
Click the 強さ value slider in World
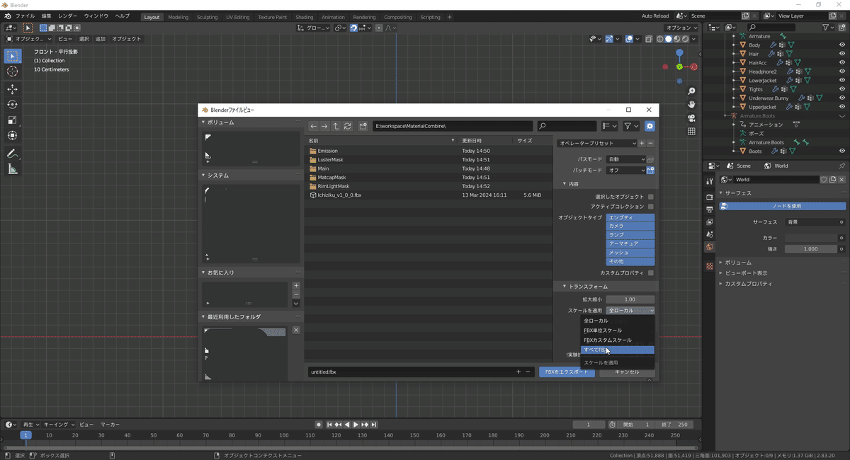click(810, 249)
